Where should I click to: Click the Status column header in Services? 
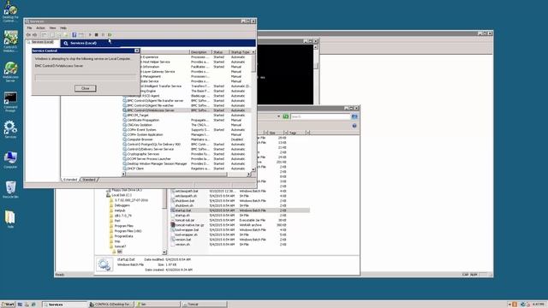point(220,52)
